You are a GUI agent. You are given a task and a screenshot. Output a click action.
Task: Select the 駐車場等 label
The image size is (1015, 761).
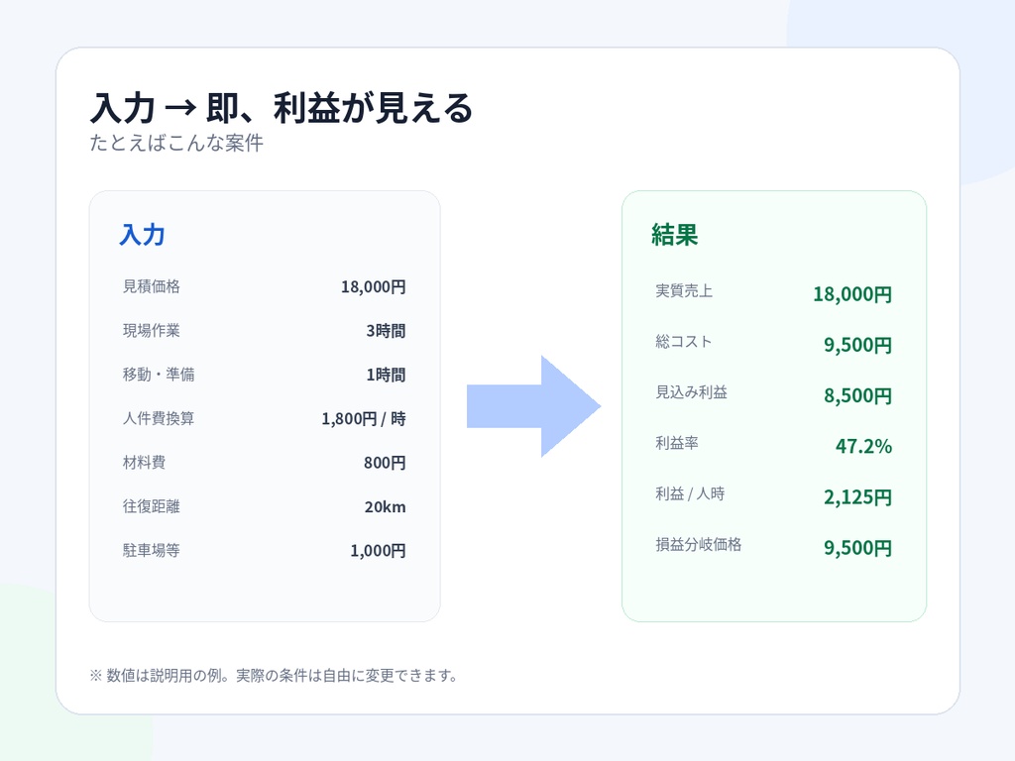pos(152,550)
